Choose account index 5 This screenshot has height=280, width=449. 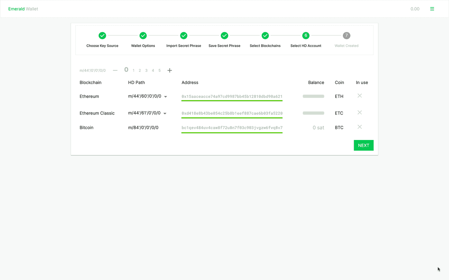click(159, 71)
